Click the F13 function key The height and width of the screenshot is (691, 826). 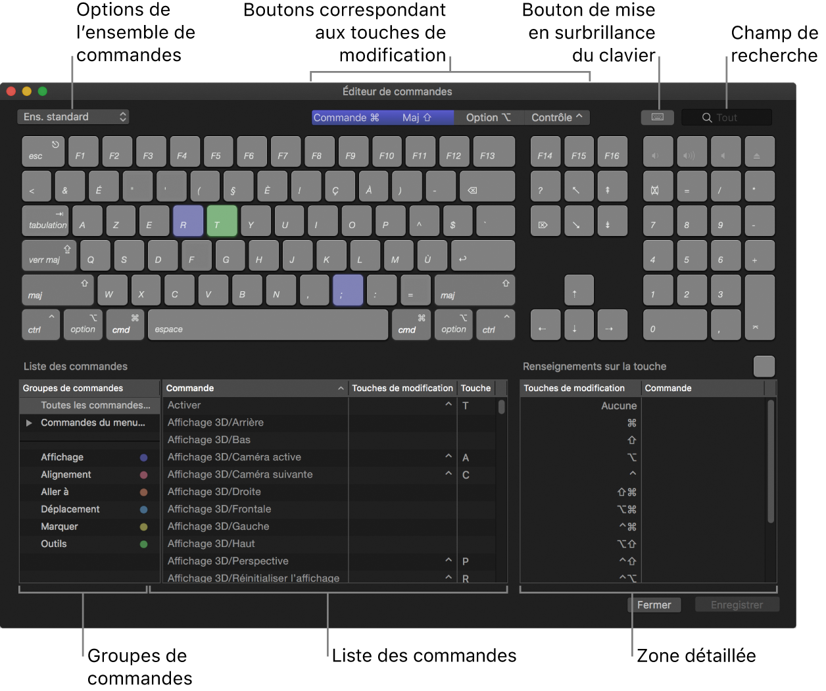pyautogui.click(x=494, y=152)
